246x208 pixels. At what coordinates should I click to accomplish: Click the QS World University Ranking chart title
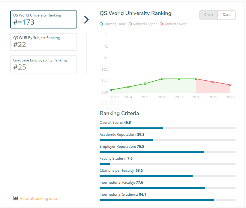point(135,13)
